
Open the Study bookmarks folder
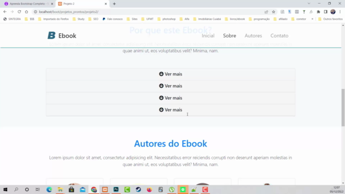coord(79,19)
